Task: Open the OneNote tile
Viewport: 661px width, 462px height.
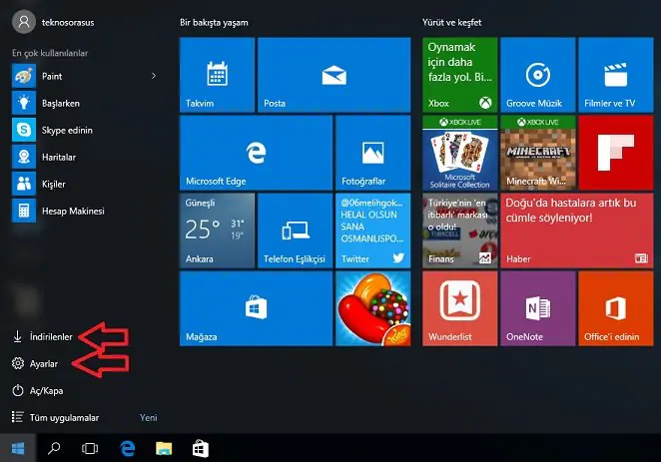Action: tap(538, 307)
